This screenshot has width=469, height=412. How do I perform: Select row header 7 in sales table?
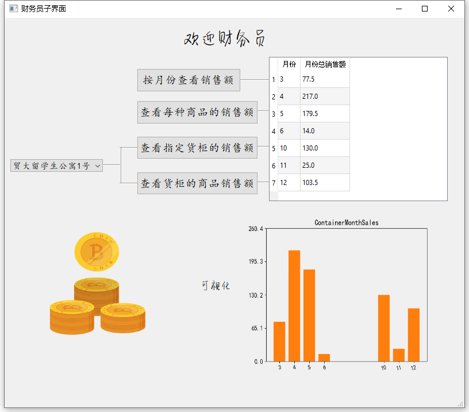pyautogui.click(x=274, y=183)
